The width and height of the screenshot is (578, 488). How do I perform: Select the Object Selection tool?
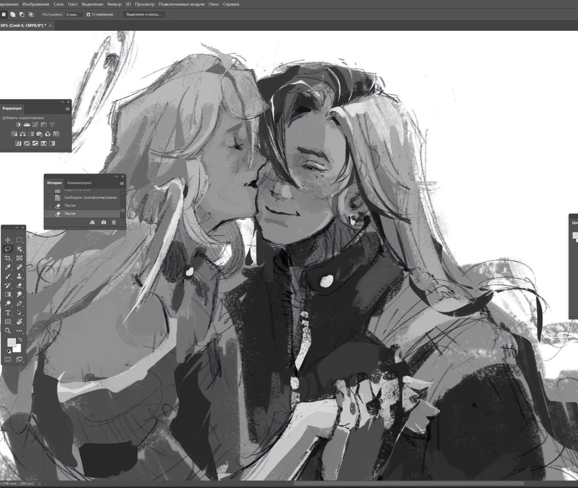(x=19, y=249)
